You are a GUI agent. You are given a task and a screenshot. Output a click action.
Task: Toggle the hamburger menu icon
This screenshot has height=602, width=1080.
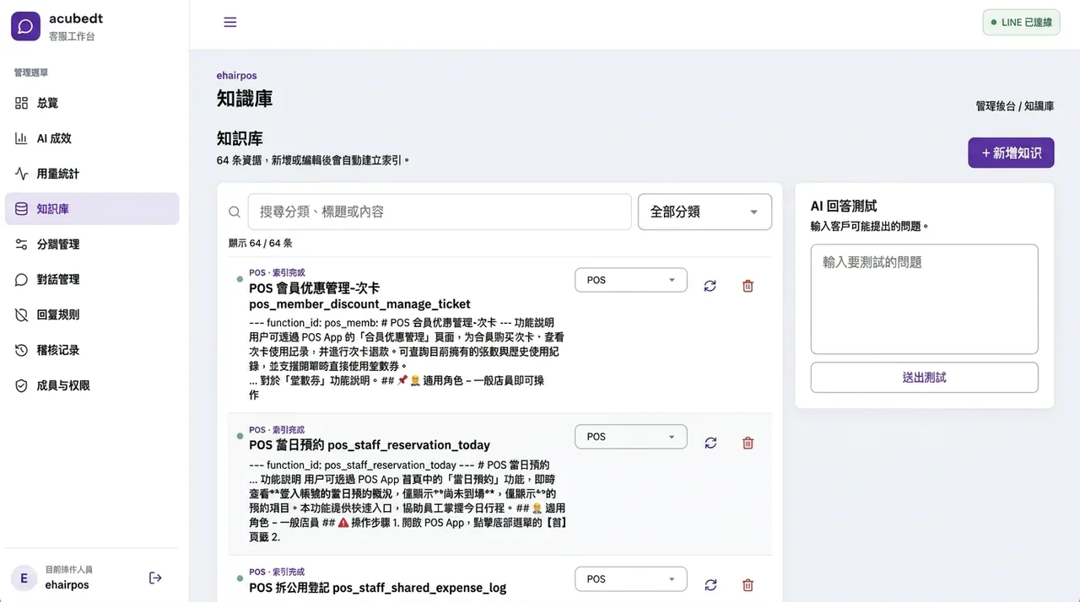pos(229,23)
